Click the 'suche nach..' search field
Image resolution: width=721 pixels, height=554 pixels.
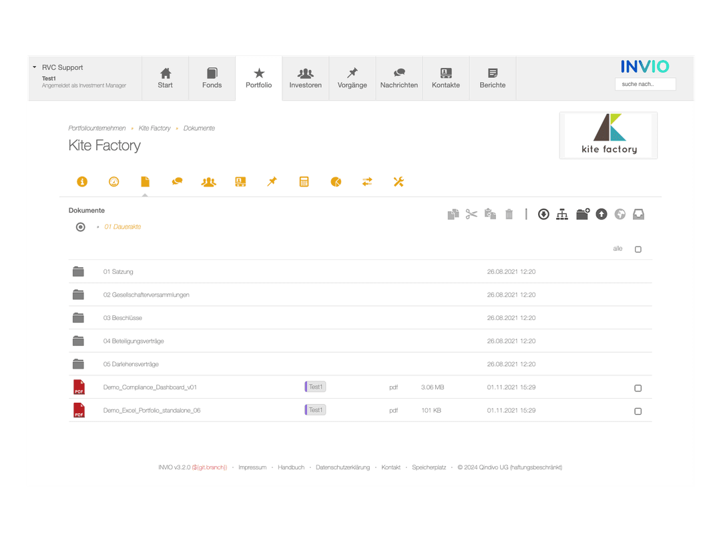pyautogui.click(x=645, y=84)
